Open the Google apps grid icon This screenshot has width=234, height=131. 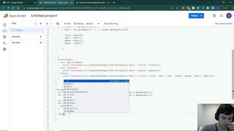(x=222, y=16)
